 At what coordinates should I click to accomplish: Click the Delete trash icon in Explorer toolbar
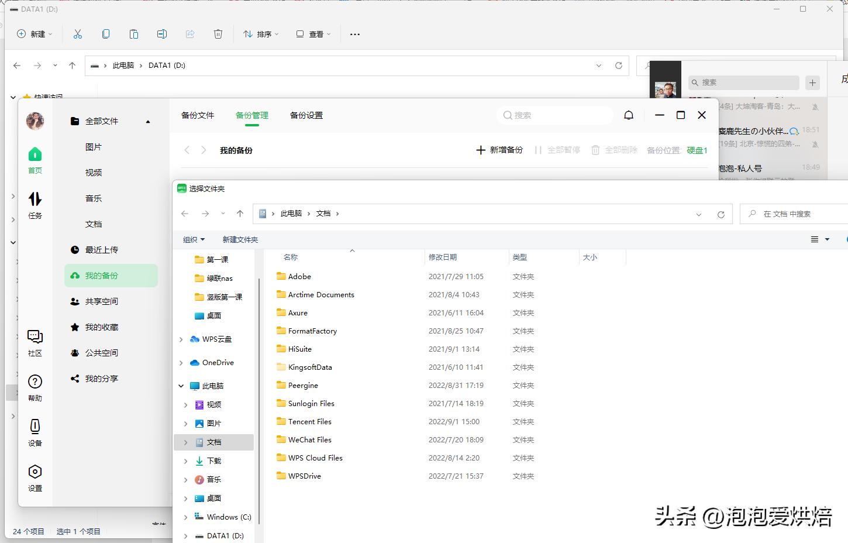pos(218,34)
